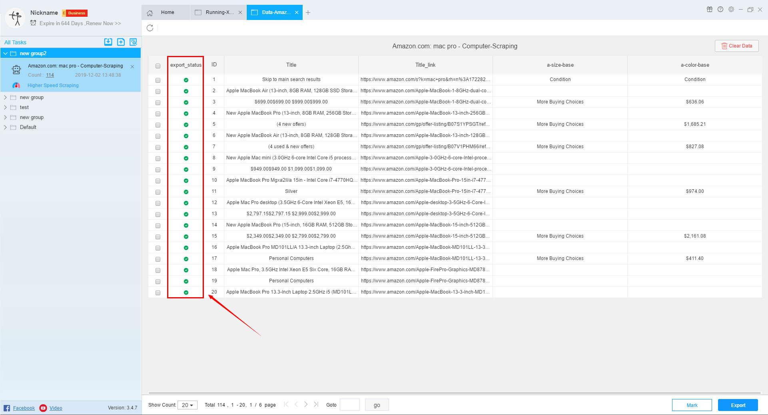Expand the Default folder

click(6, 127)
